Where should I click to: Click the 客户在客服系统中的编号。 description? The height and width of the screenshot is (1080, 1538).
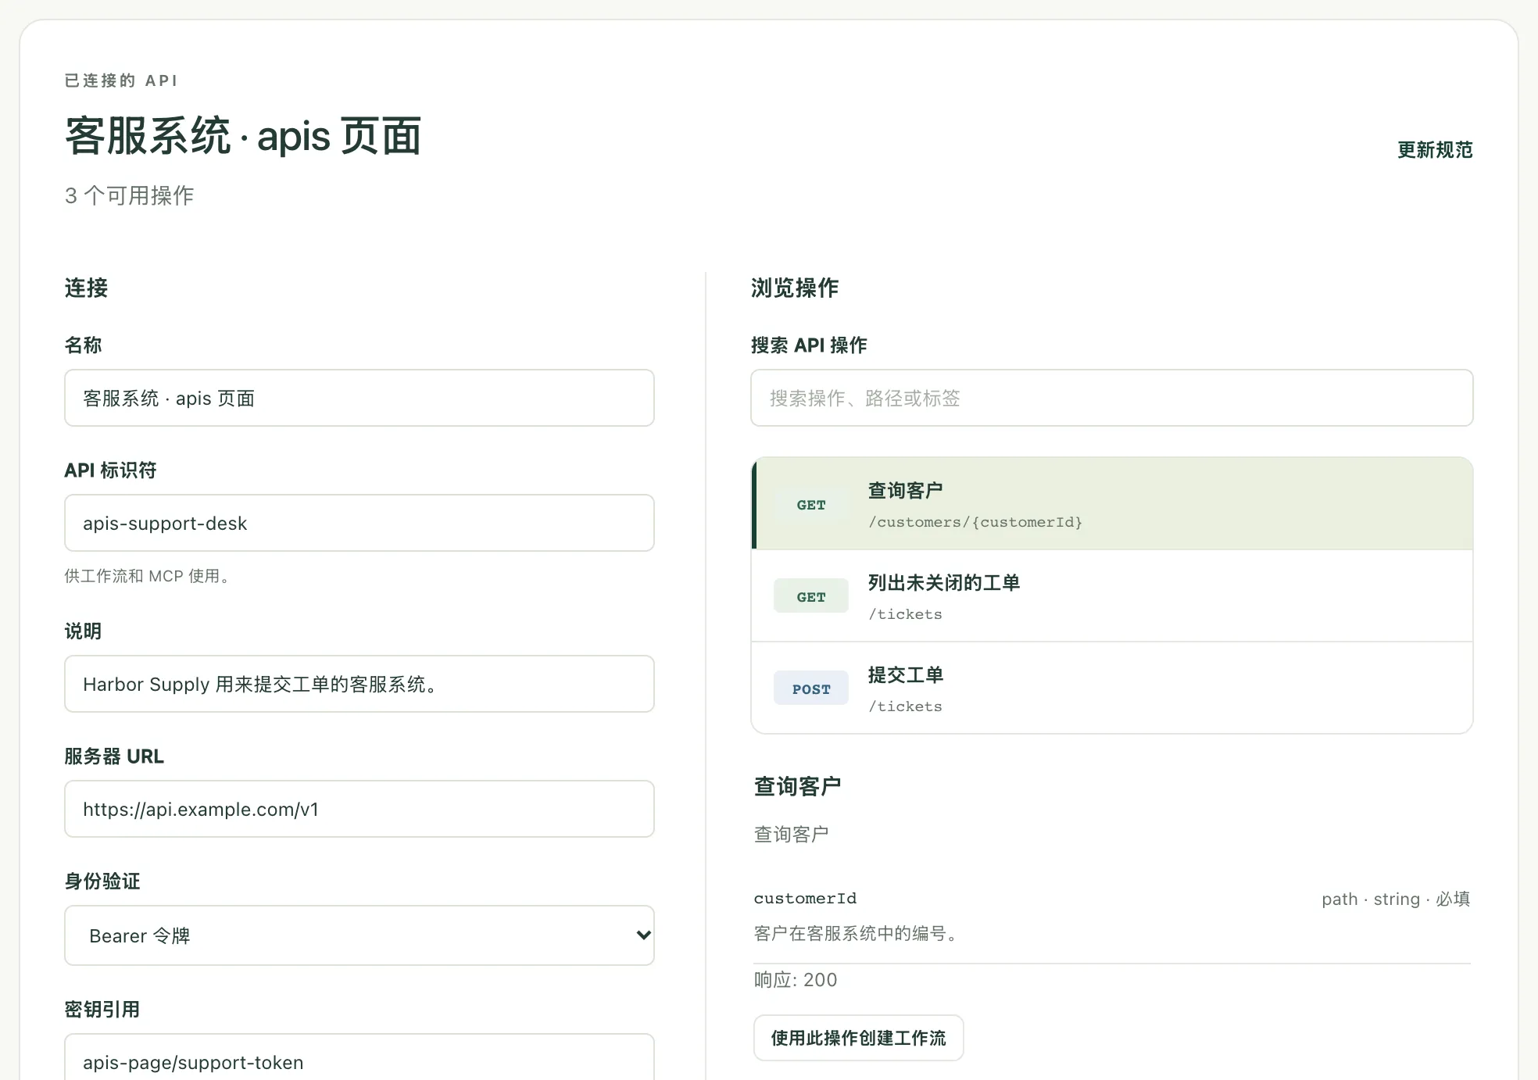pyautogui.click(x=857, y=933)
